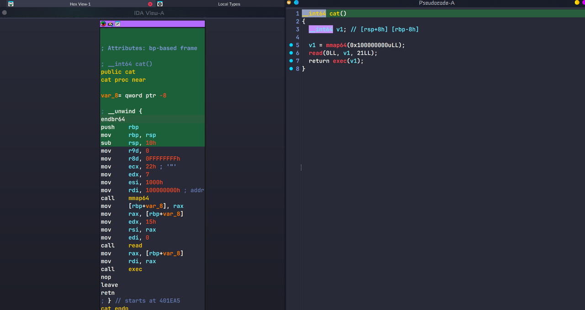Click 'sub rsp, 10h' instruction
The height and width of the screenshot is (310, 585).
[128, 143]
